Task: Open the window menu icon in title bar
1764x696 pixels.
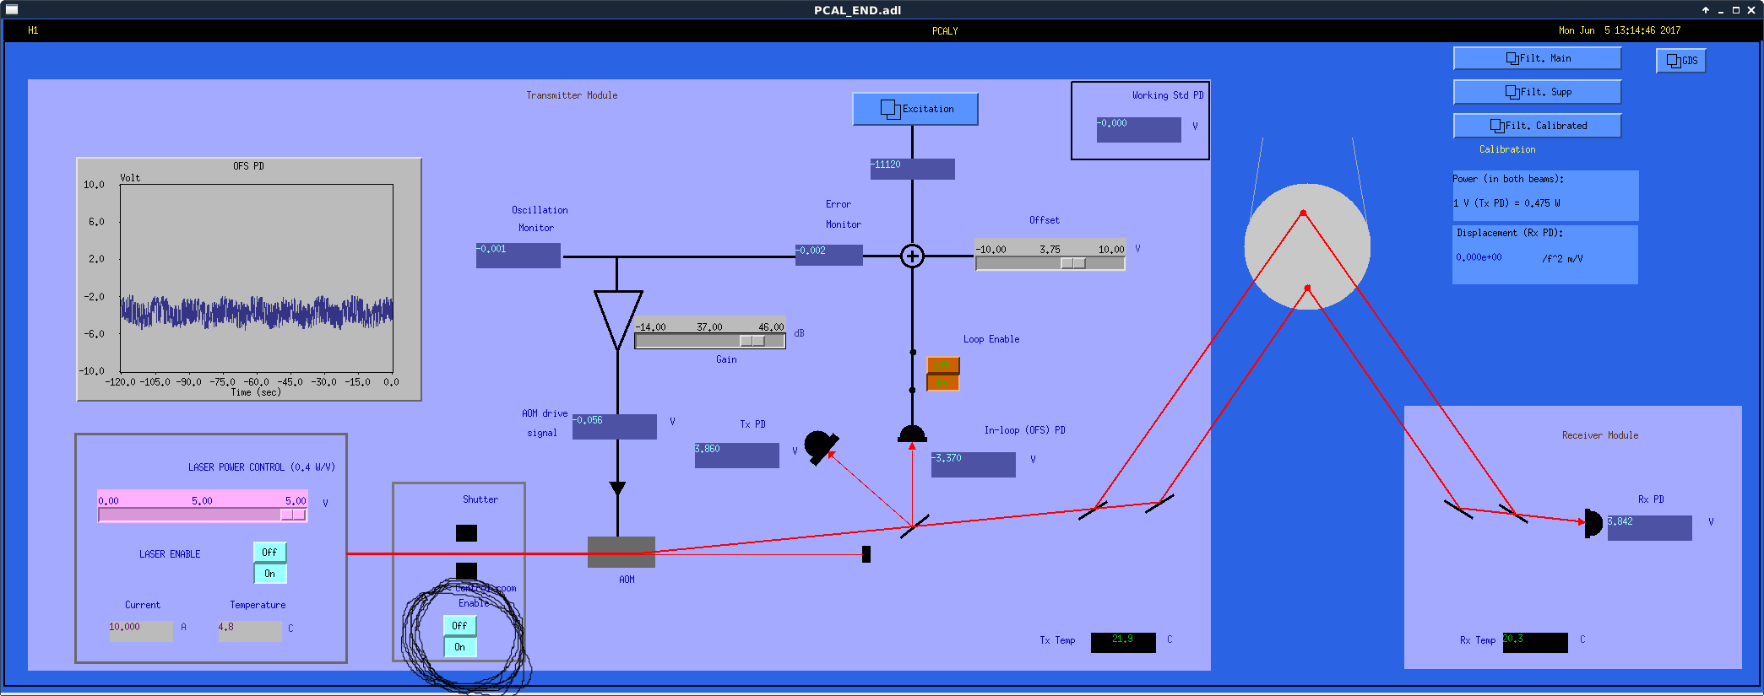Action: pyautogui.click(x=12, y=9)
